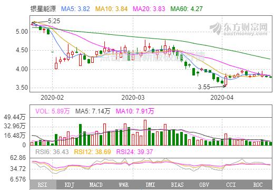
Task: Switch to the W%R indicator tab
Action: [x=123, y=185]
